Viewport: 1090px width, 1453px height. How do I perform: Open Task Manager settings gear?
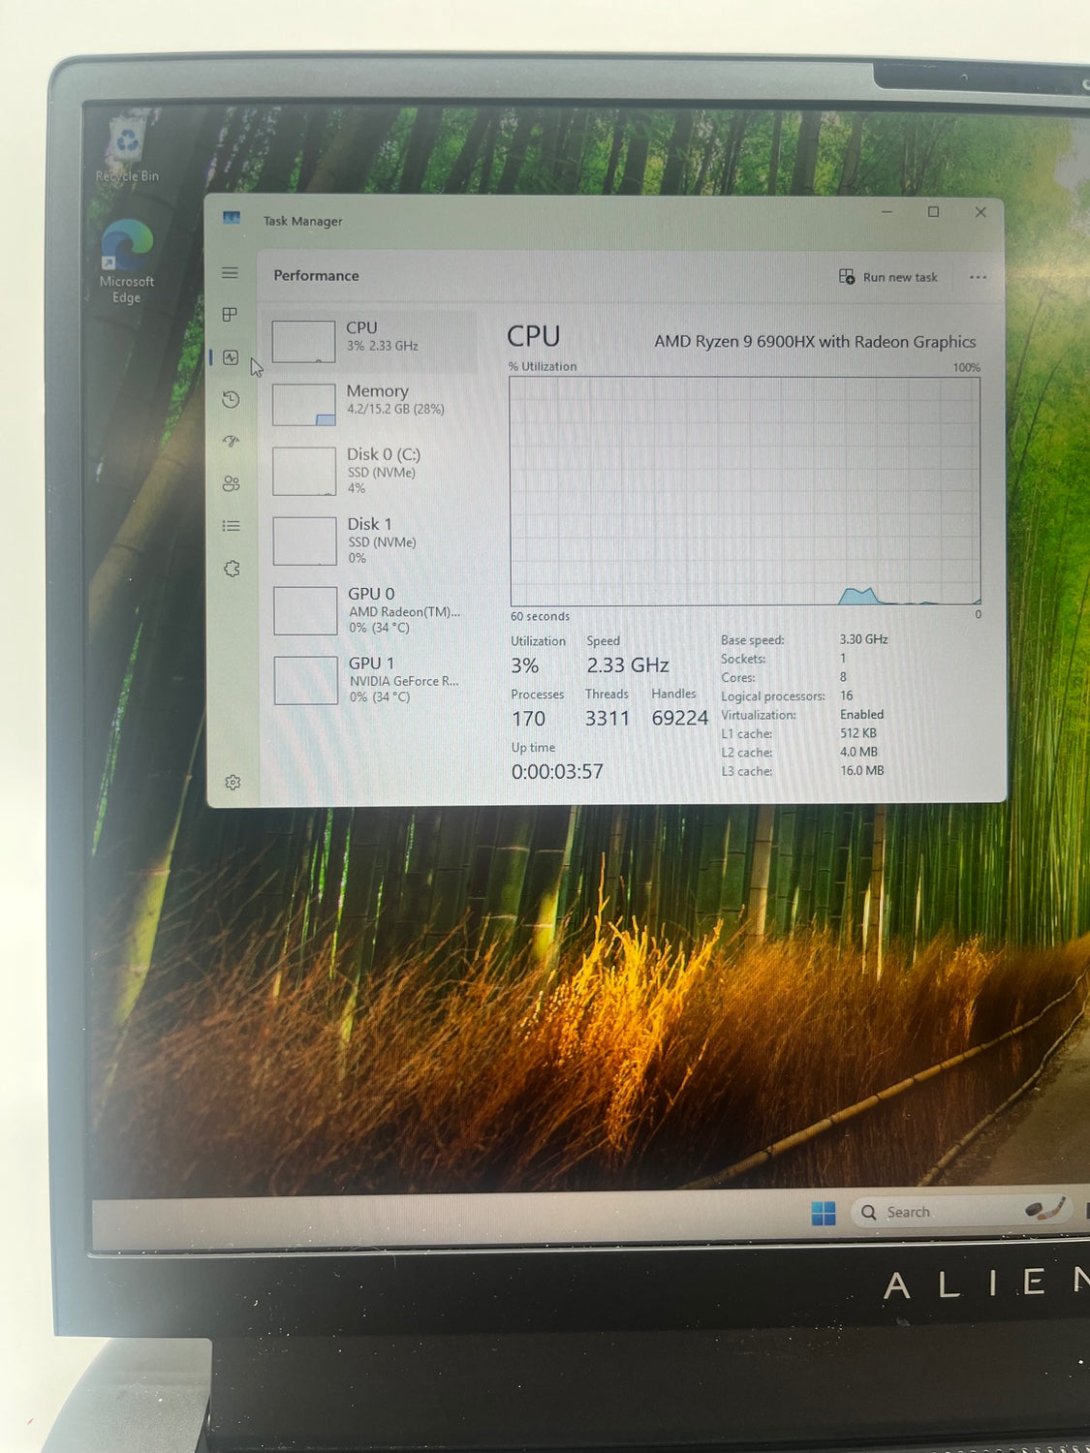point(233,782)
